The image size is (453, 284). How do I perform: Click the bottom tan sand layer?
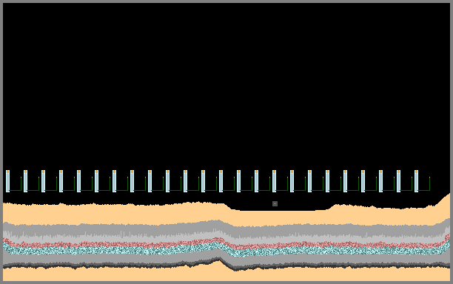pyautogui.click(x=225, y=274)
